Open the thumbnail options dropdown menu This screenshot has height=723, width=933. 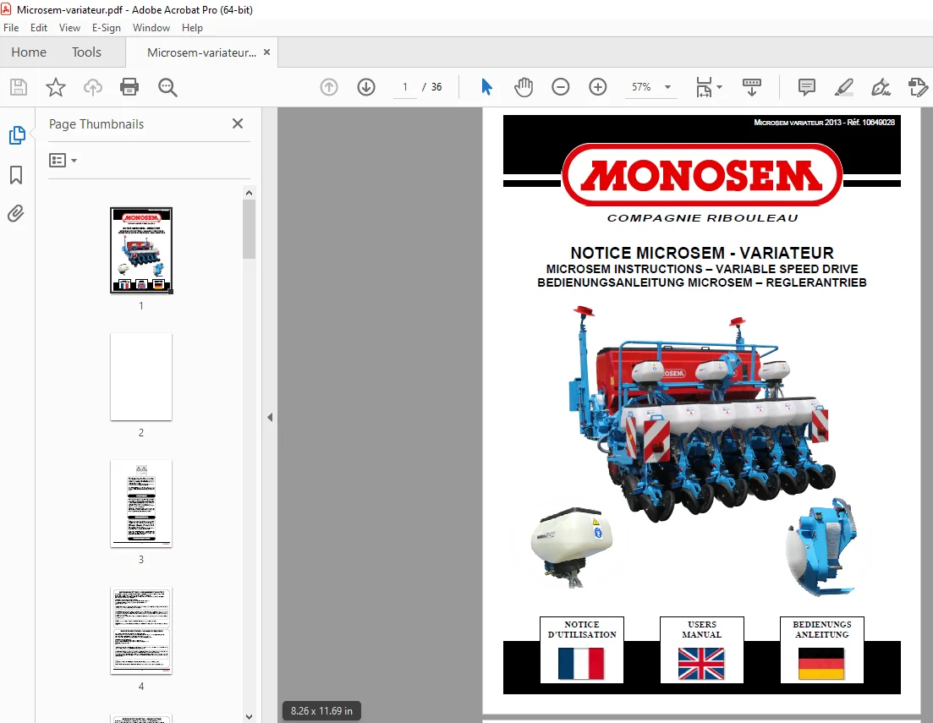pos(63,160)
